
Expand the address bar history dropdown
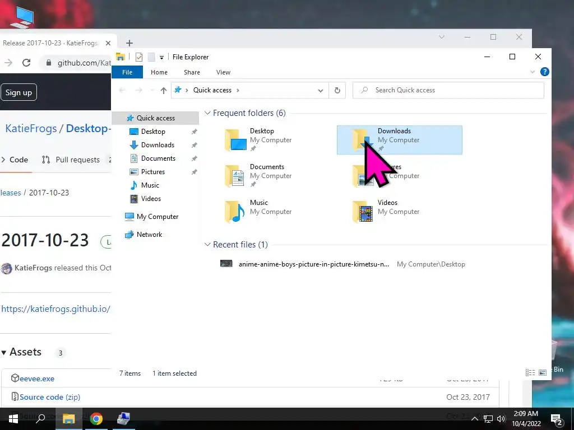(320, 90)
